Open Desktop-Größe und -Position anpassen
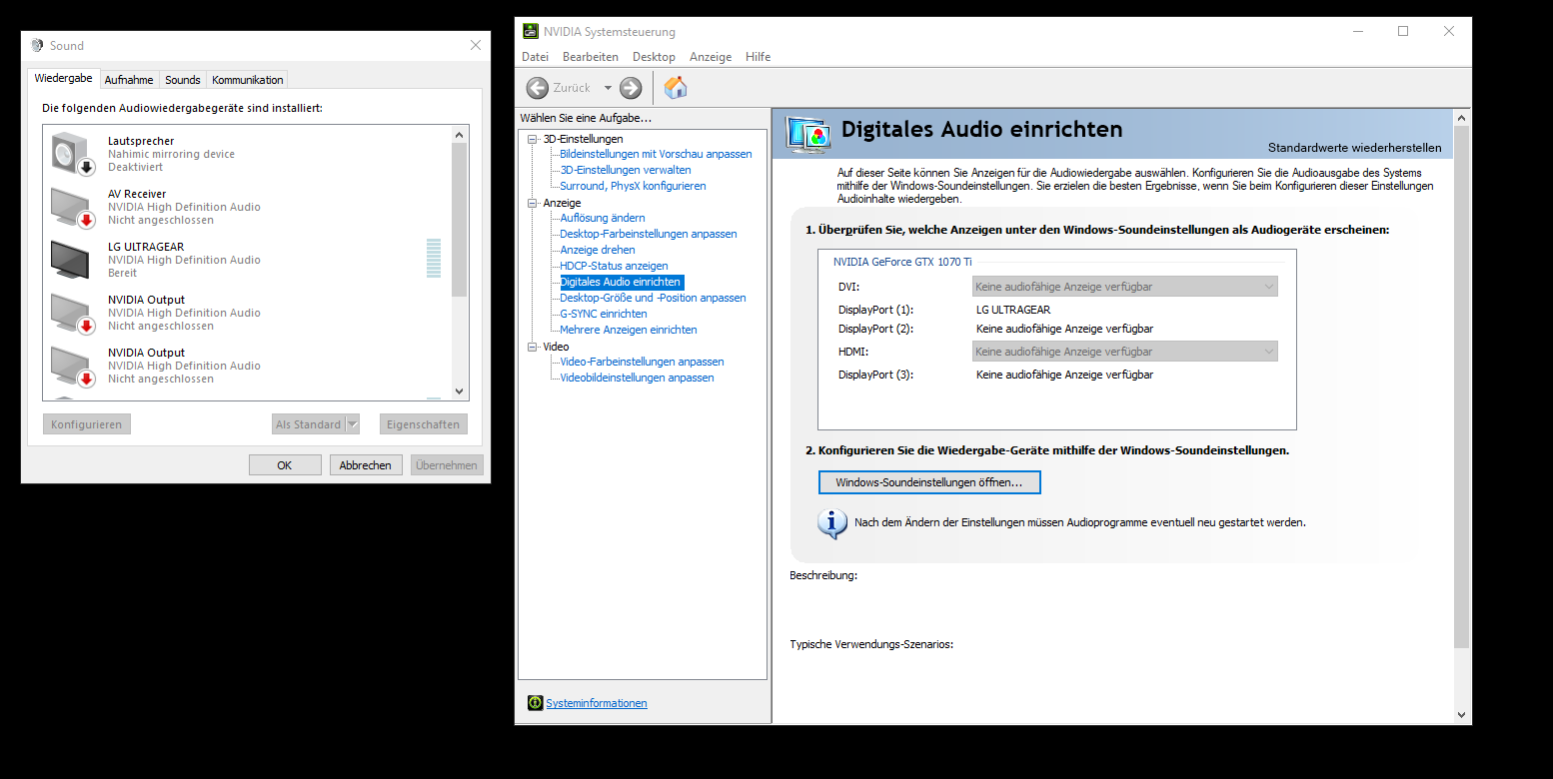This screenshot has width=1553, height=779. (x=653, y=298)
